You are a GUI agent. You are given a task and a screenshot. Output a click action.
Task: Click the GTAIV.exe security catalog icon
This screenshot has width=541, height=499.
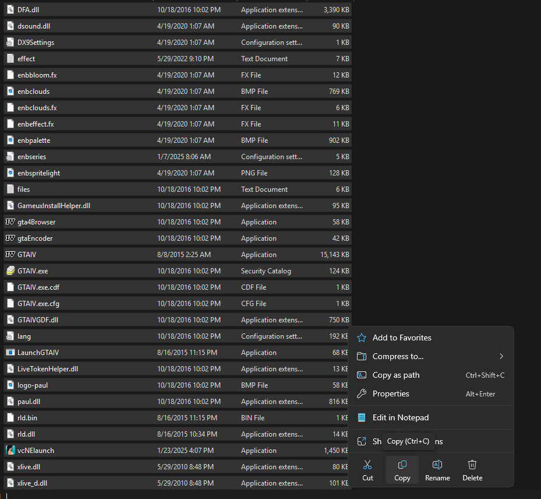point(10,270)
